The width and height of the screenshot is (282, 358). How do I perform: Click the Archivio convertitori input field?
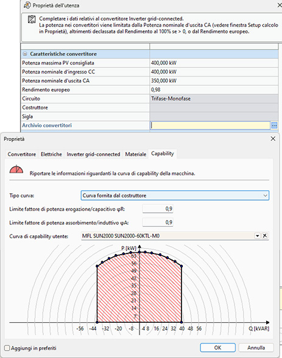coord(210,125)
